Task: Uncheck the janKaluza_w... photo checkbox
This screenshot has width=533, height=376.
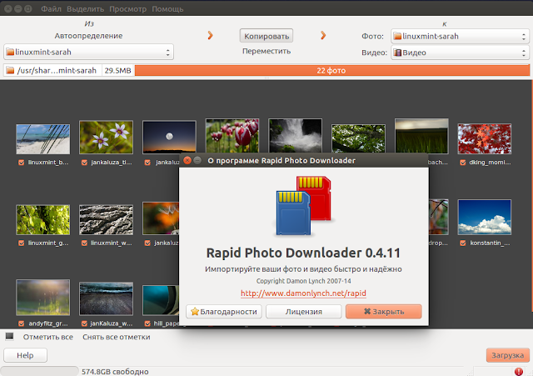Action: click(x=85, y=323)
